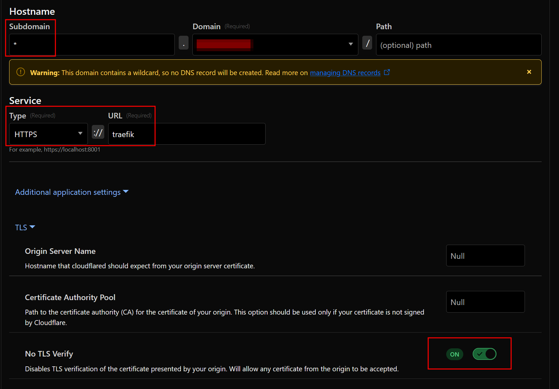Follow the managing DNS records link

(x=345, y=72)
